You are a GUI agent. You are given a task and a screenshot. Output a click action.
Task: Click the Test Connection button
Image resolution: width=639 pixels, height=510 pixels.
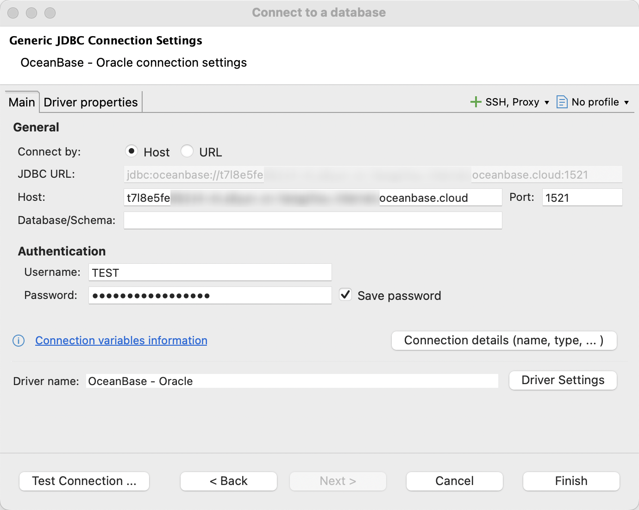coord(84,481)
